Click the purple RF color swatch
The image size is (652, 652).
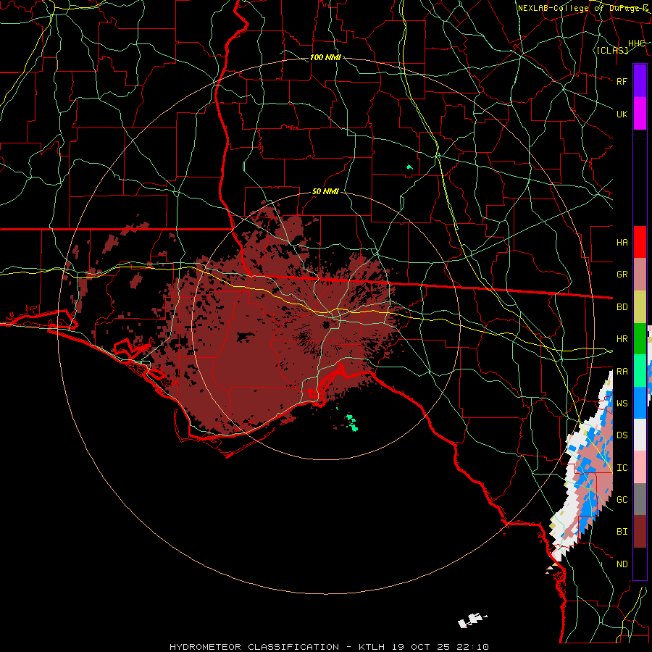click(x=640, y=80)
